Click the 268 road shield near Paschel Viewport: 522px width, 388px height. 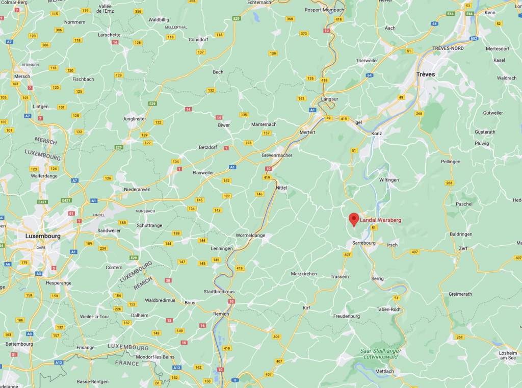(x=449, y=183)
